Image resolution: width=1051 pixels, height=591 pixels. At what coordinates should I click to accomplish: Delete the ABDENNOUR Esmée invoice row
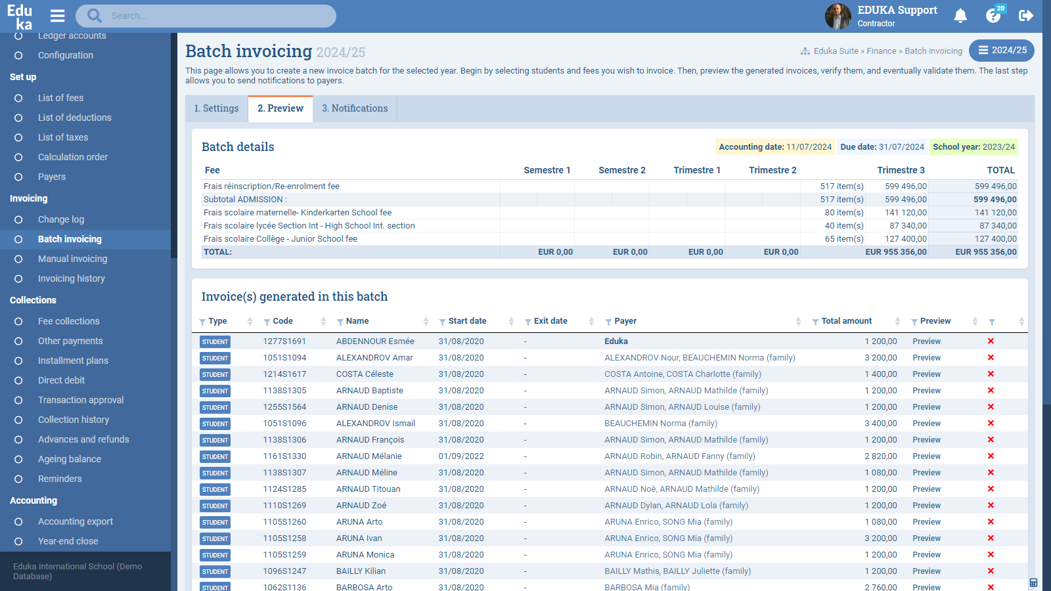coord(991,341)
